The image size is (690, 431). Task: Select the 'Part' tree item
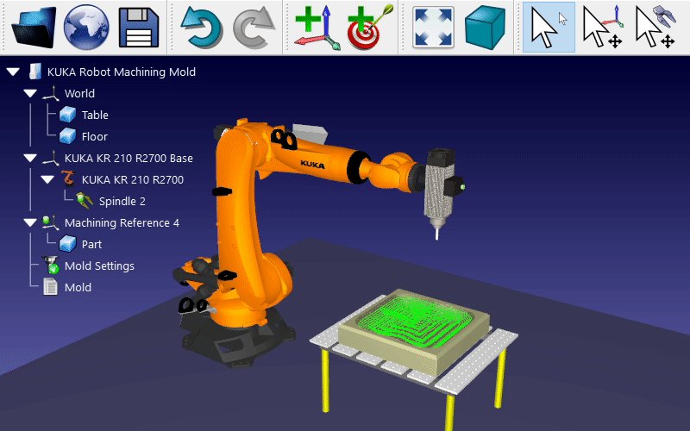pos(91,244)
